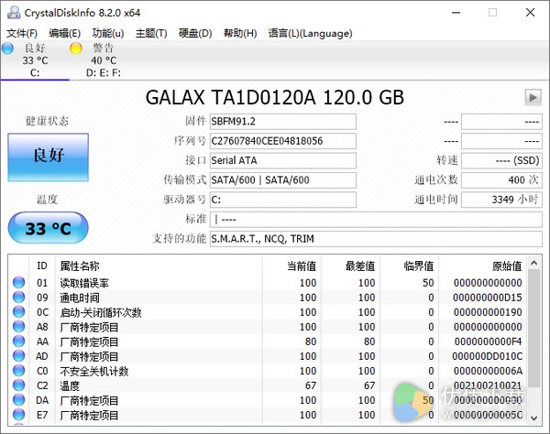Click status orb of attribute DA row
The width and height of the screenshot is (550, 434).
(18, 400)
